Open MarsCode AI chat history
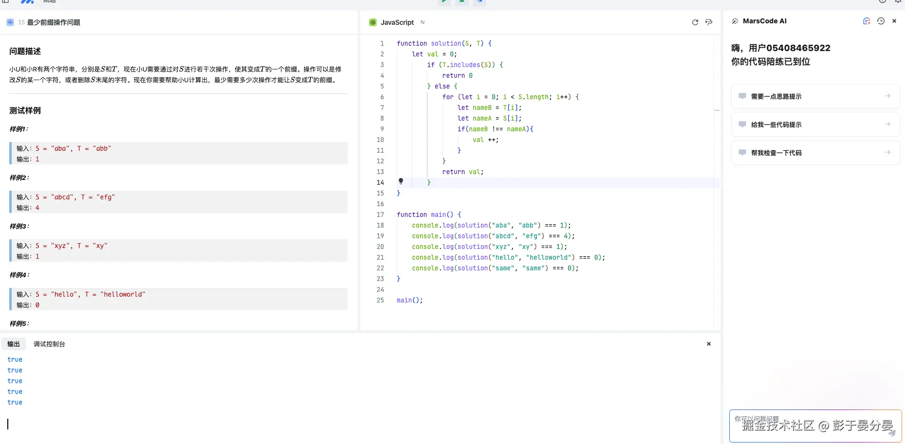This screenshot has width=905, height=444. point(881,21)
